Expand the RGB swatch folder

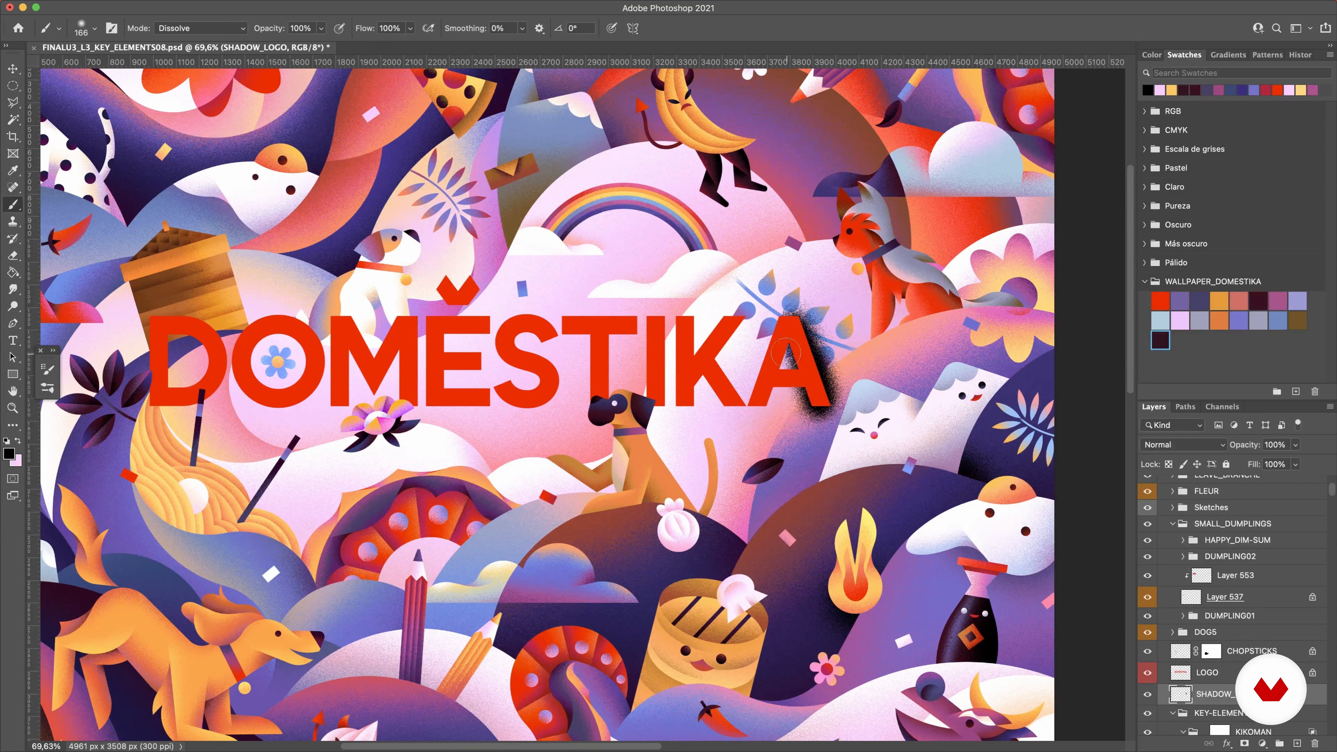tap(1144, 111)
